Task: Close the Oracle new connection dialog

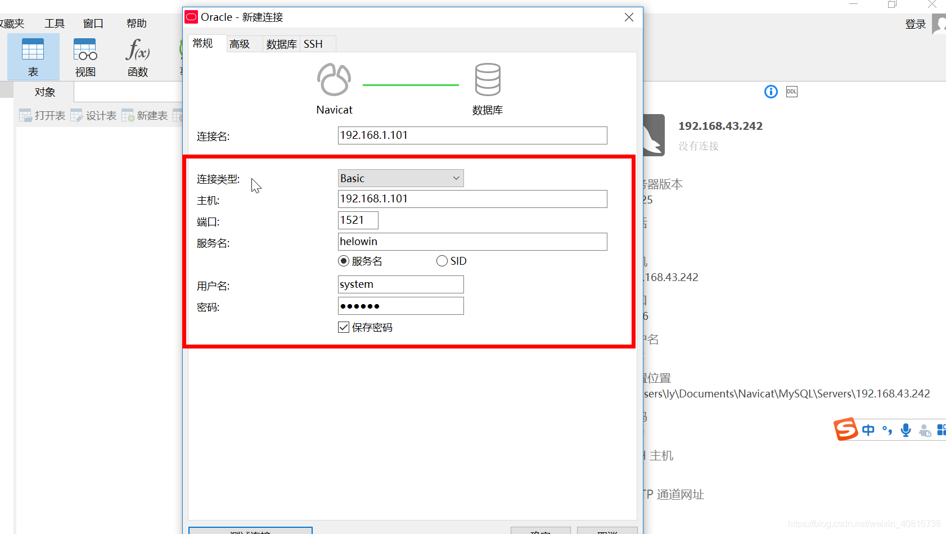Action: [629, 17]
